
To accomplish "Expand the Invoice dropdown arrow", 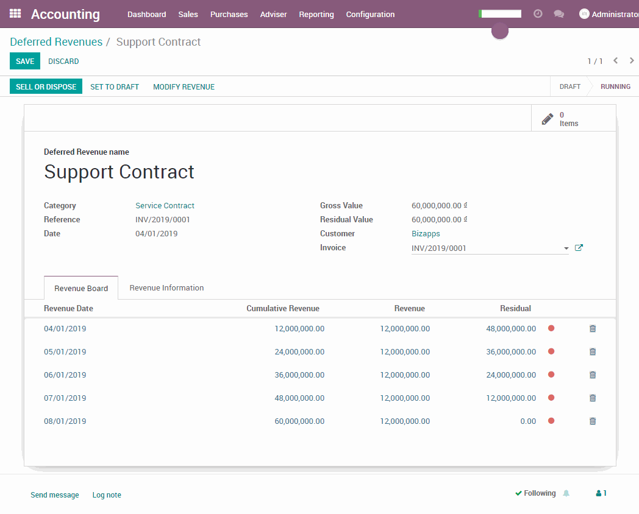I will [566, 248].
